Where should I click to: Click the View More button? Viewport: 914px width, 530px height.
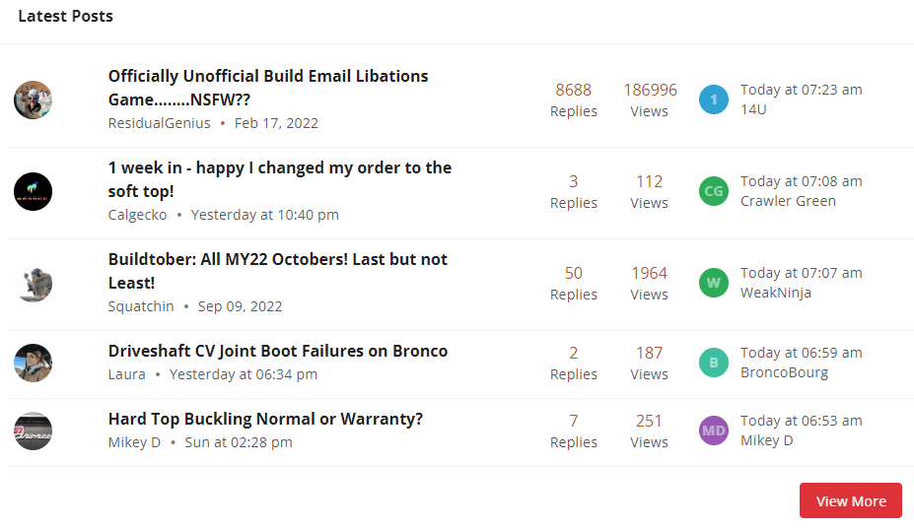(851, 500)
